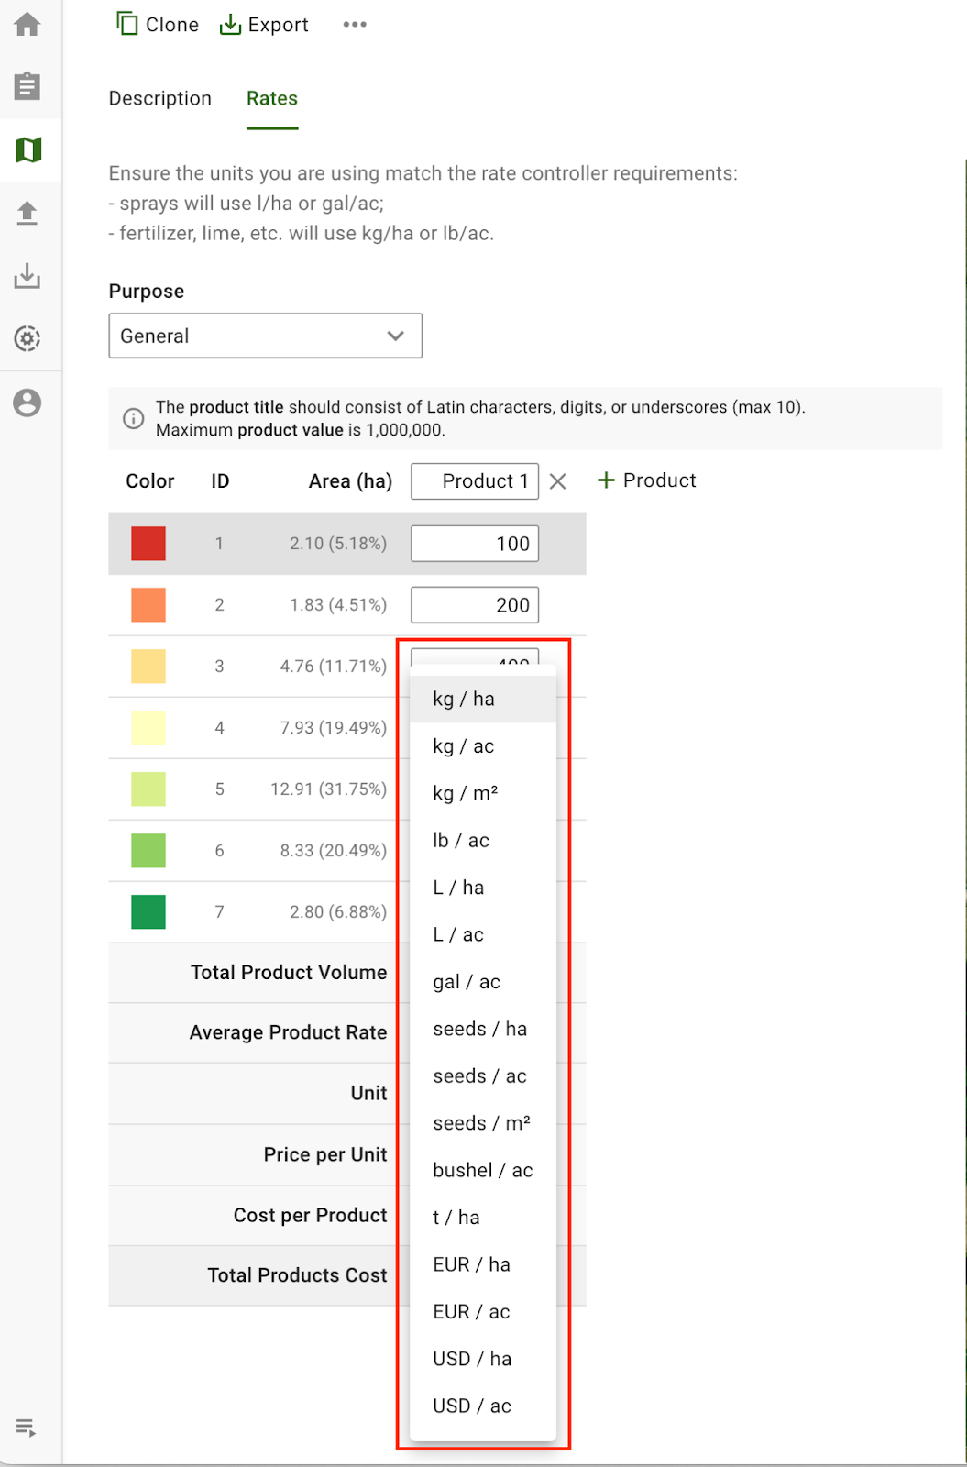The image size is (967, 1467).
Task: Select the map icon in the sidebar
Action: click(28, 149)
